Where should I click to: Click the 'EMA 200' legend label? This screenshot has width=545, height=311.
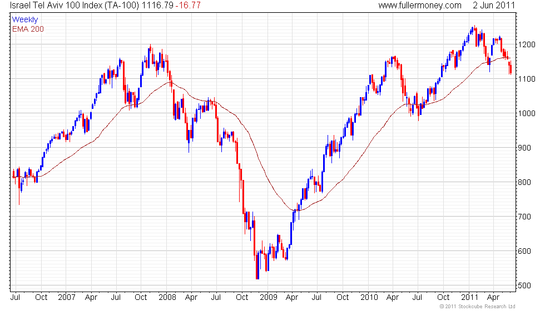[x=28, y=29]
